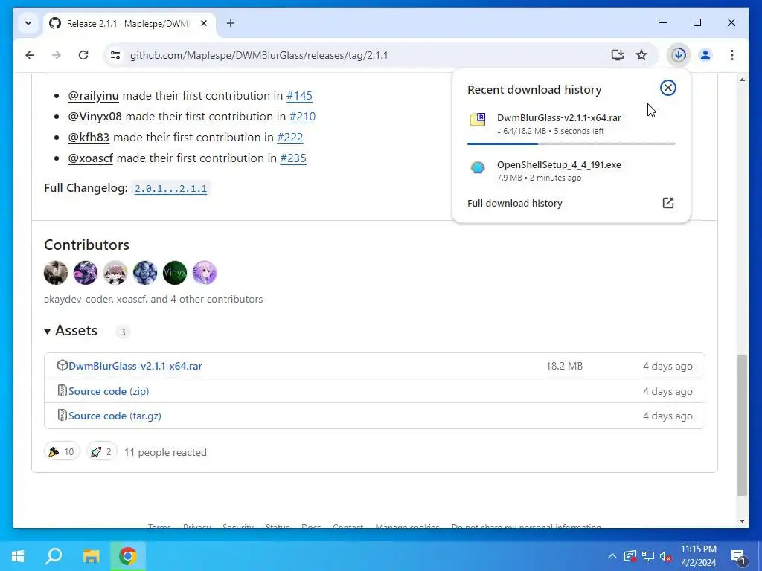Close the Release 2.1.1 tab
762x571 pixels.
pos(204,23)
